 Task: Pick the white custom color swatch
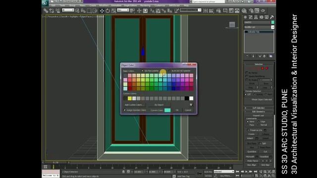coord(191,98)
